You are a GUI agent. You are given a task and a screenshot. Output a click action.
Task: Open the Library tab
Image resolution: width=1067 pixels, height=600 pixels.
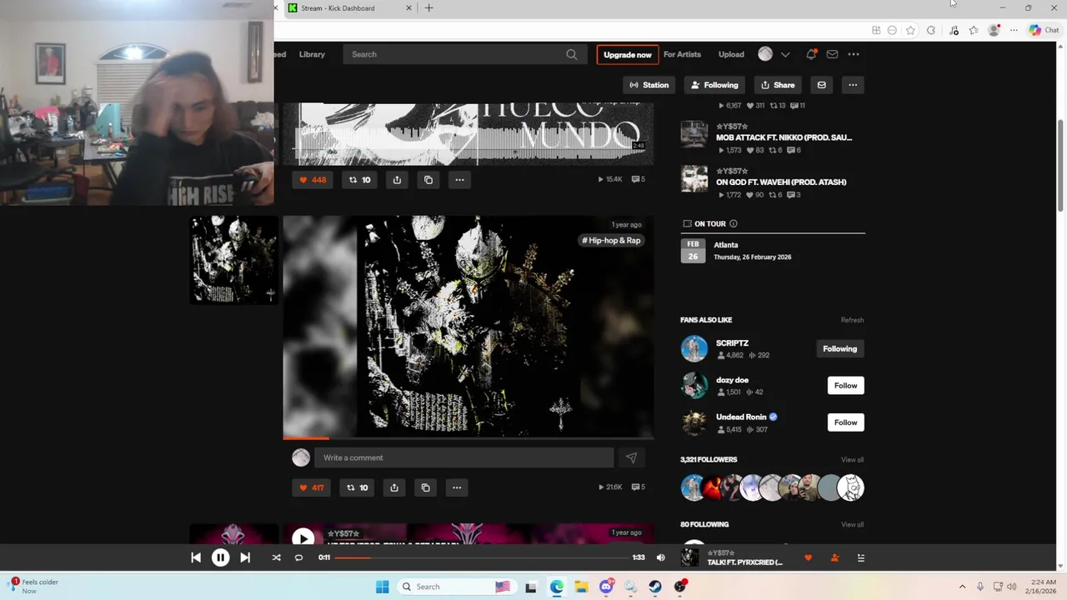tap(312, 54)
